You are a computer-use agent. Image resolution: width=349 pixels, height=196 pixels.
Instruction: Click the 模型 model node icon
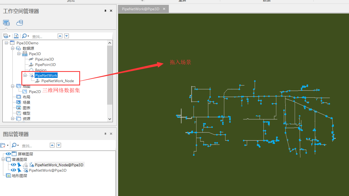click(18, 113)
